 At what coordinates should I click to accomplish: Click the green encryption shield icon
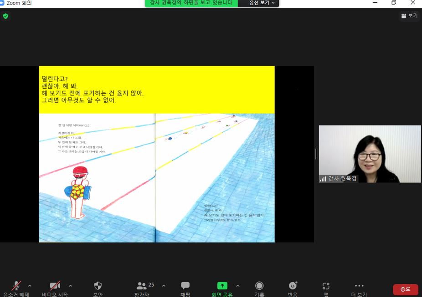pyautogui.click(x=5, y=16)
